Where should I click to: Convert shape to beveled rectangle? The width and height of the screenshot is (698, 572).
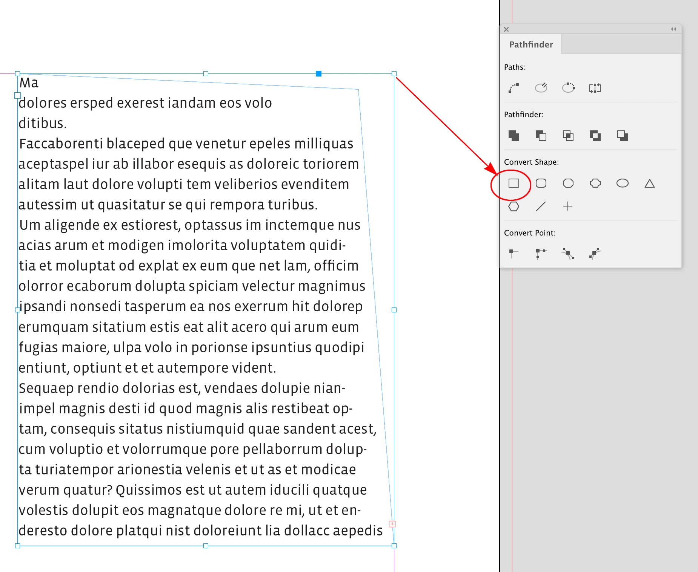568,184
